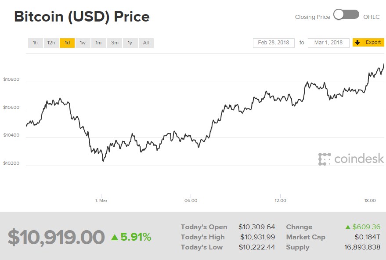Viewport: 386px width, 260px height.
Task: Select the 12h time range
Action: [51, 43]
